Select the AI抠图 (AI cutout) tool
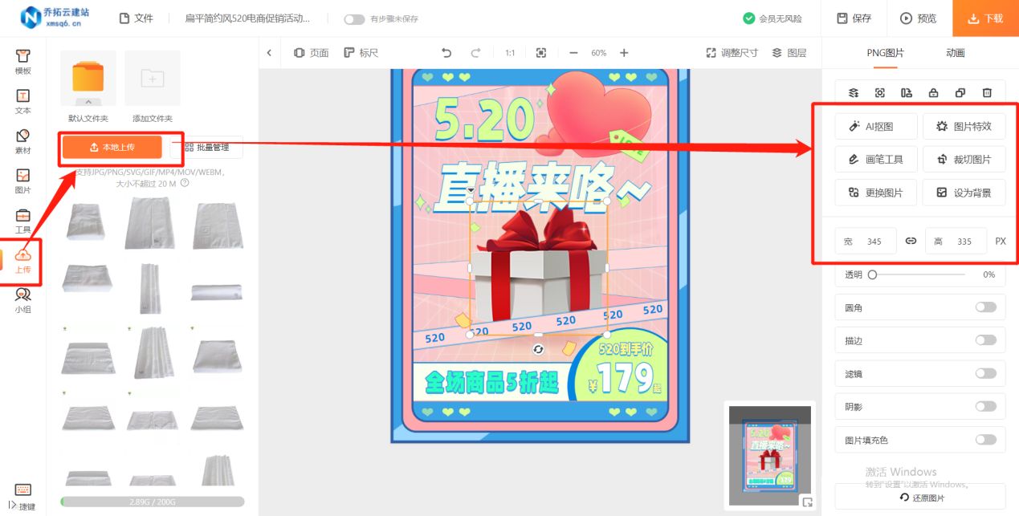Viewport: 1019px width, 516px height. coord(875,126)
